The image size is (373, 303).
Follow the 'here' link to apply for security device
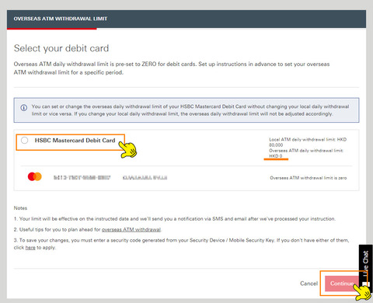point(30,248)
